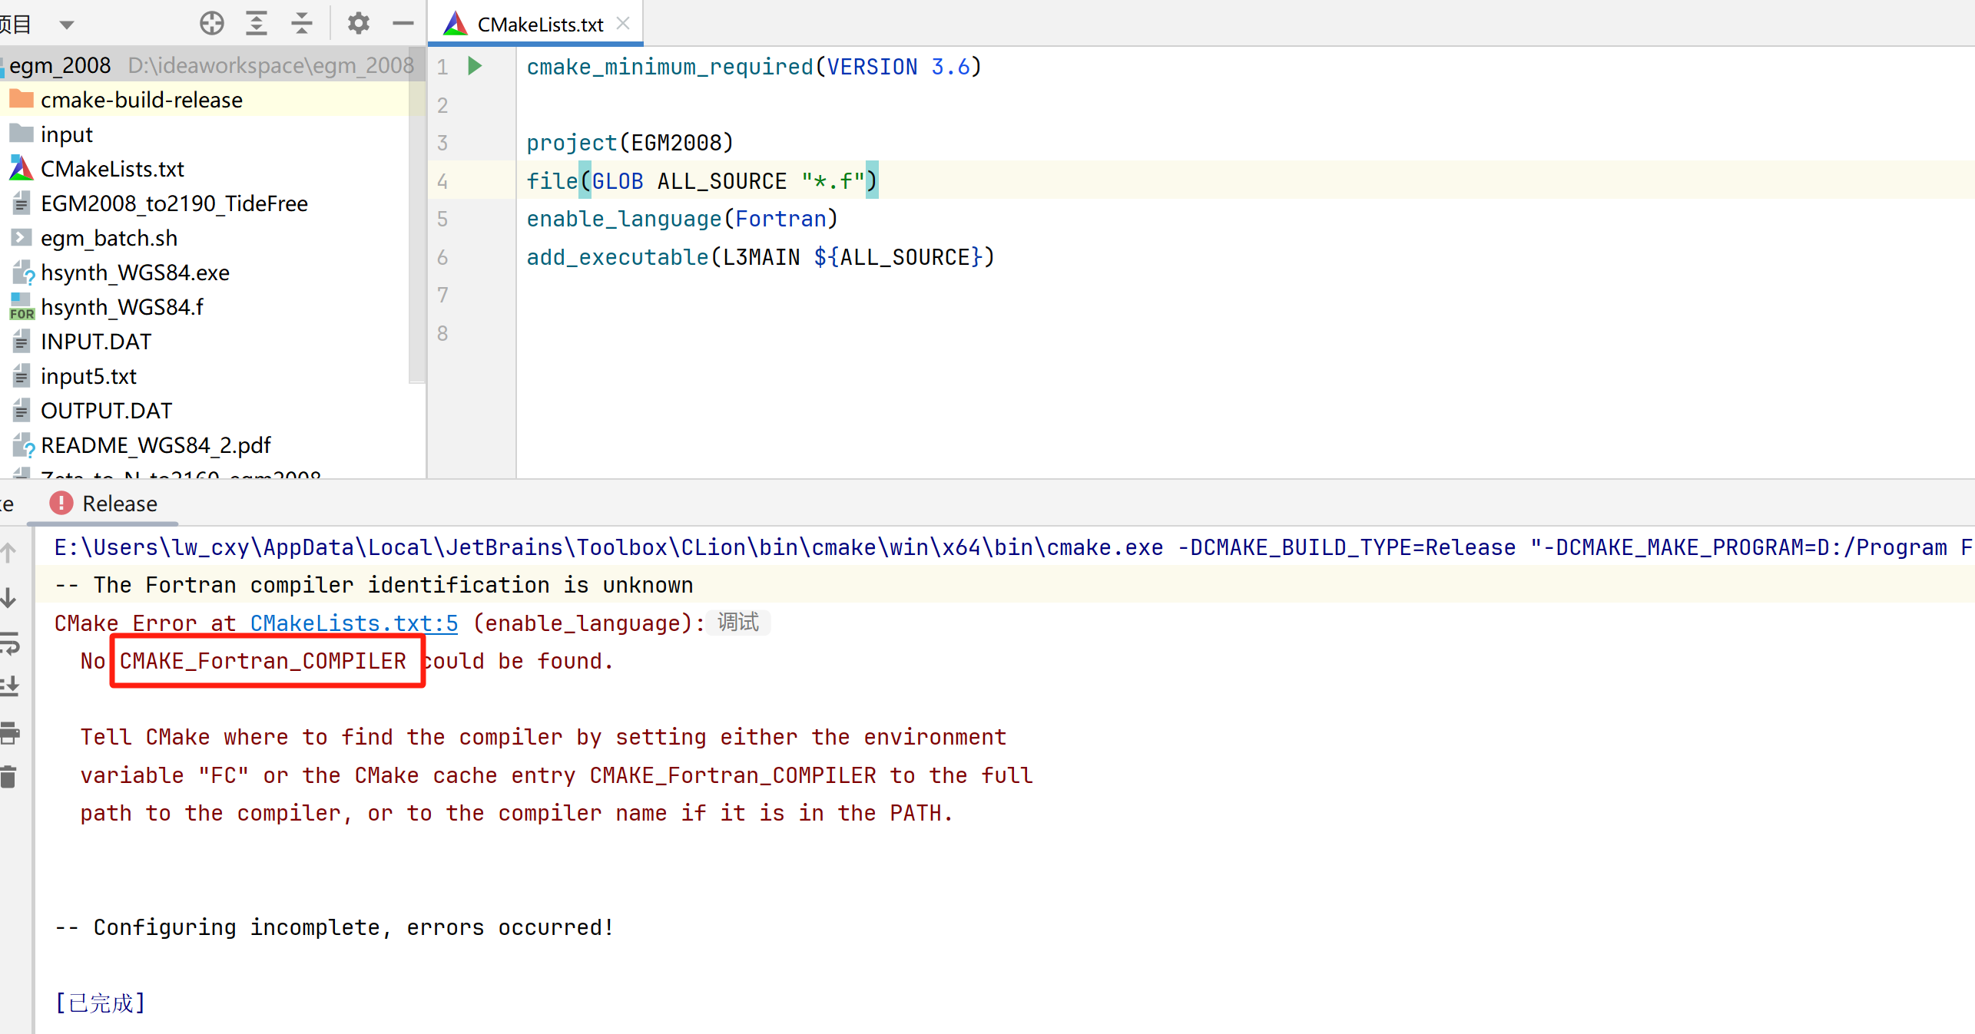Clear console with trash icon

pos(8,777)
